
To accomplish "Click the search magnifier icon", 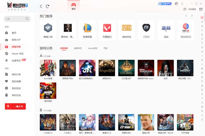I will point(27,19).
